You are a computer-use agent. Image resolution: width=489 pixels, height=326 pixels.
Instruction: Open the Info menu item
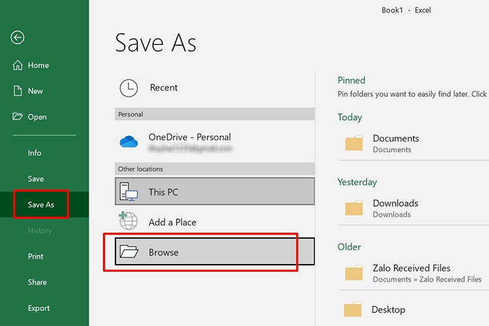tap(35, 153)
